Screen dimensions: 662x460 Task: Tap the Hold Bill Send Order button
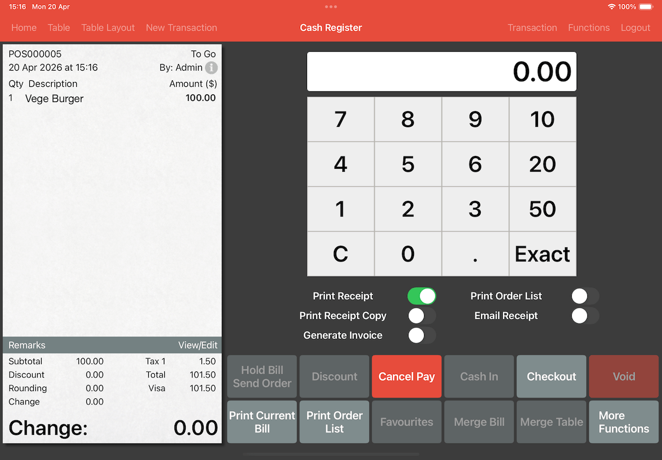pos(262,376)
